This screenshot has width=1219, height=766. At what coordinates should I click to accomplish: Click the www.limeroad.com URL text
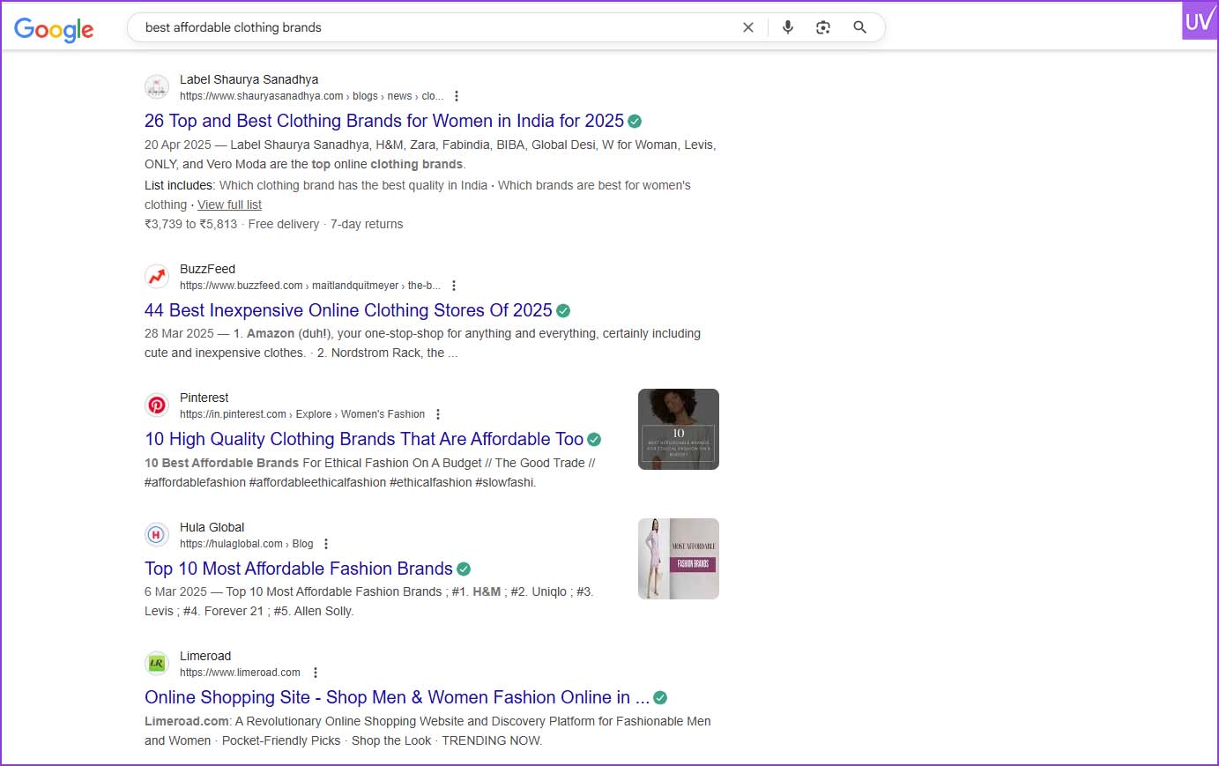pyautogui.click(x=240, y=673)
